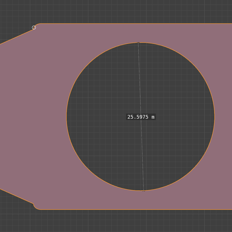Click the lower-left diagonal edge of the shape
Image resolution: width=232 pixels, height=232 pixels.
(17, 196)
